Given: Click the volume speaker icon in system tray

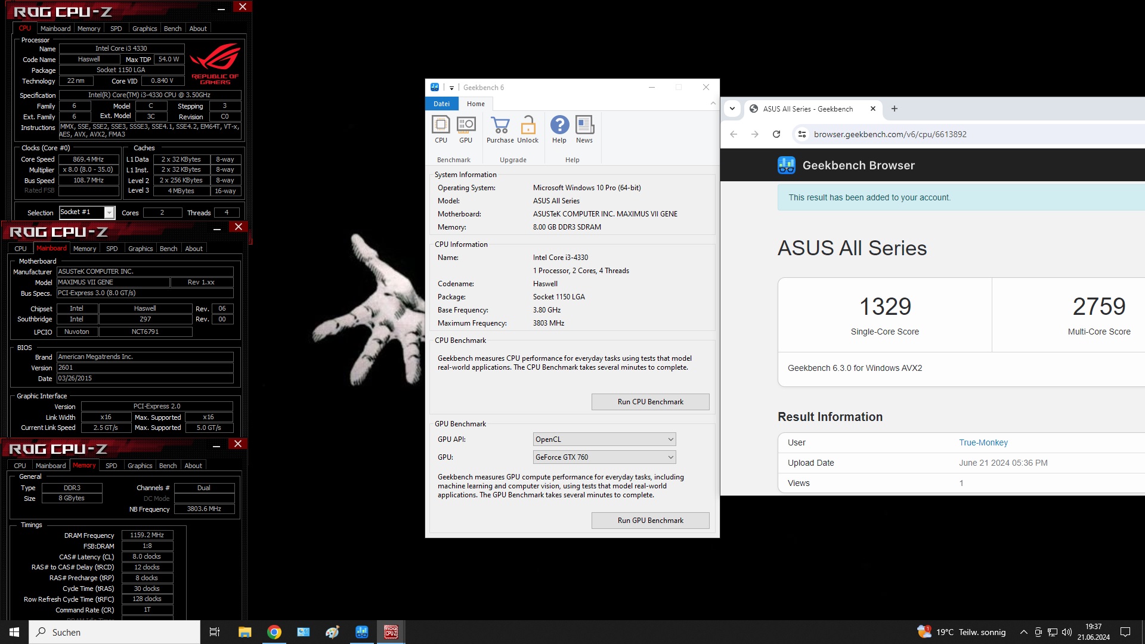Looking at the screenshot, I should [x=1067, y=632].
